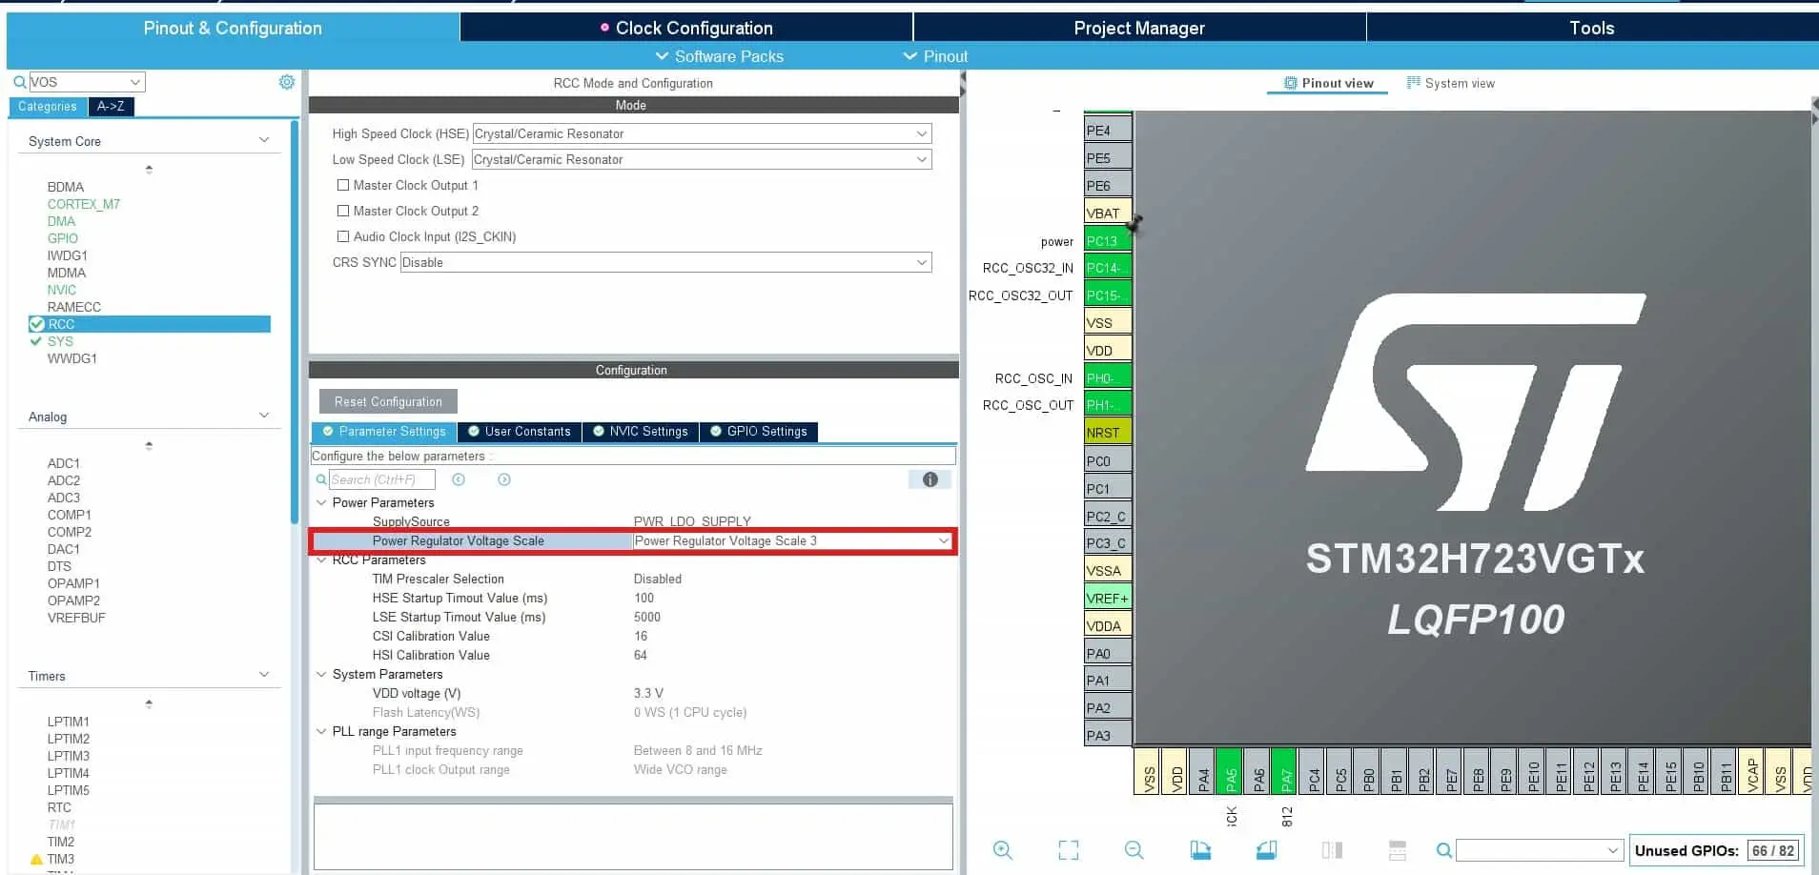Select the VBAT pin
The image size is (1819, 875).
click(1108, 213)
